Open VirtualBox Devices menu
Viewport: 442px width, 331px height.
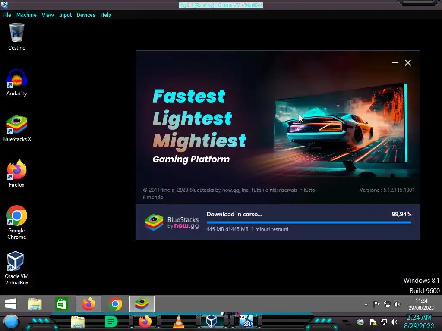[86, 15]
